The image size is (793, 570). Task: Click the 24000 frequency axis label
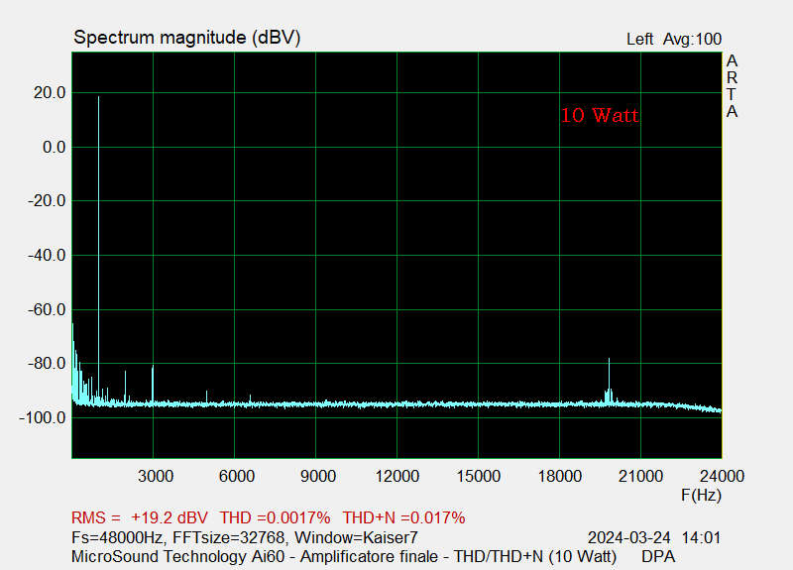(x=722, y=476)
